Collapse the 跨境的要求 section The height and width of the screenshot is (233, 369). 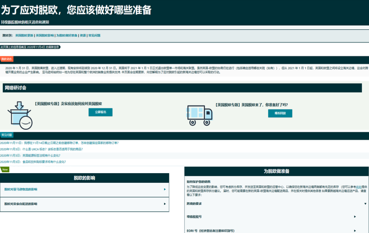point(276,204)
